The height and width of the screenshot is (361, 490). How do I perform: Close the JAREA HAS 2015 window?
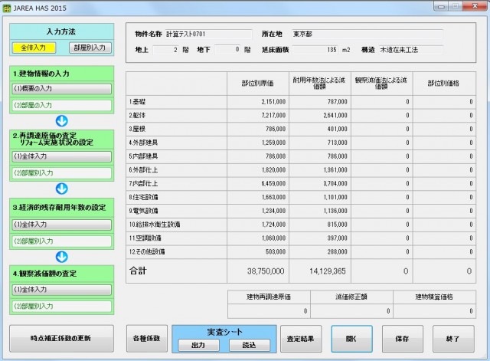tap(475, 6)
